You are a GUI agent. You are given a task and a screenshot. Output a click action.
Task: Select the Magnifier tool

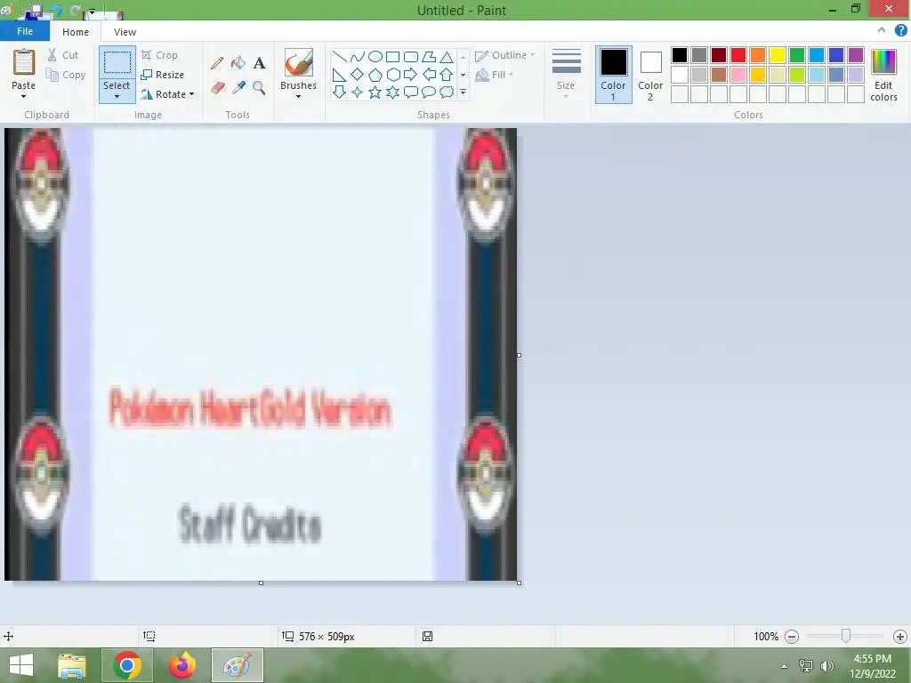[x=259, y=88]
